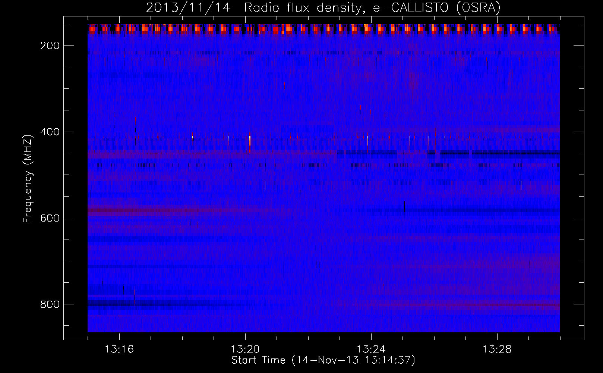Click the 13:28 time tick label
This screenshot has height=373, width=603.
[497, 349]
